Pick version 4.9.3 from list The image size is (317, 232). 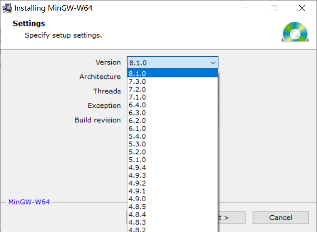pos(172,175)
